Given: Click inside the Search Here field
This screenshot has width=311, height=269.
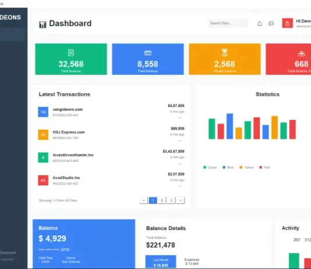Looking at the screenshot, I should coord(228,23).
